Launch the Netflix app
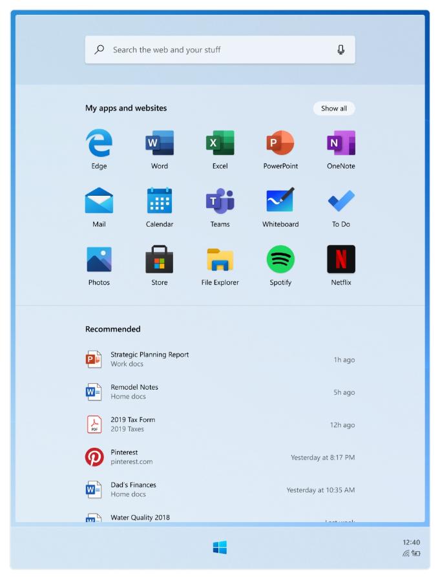The width and height of the screenshot is (440, 577). 341,259
